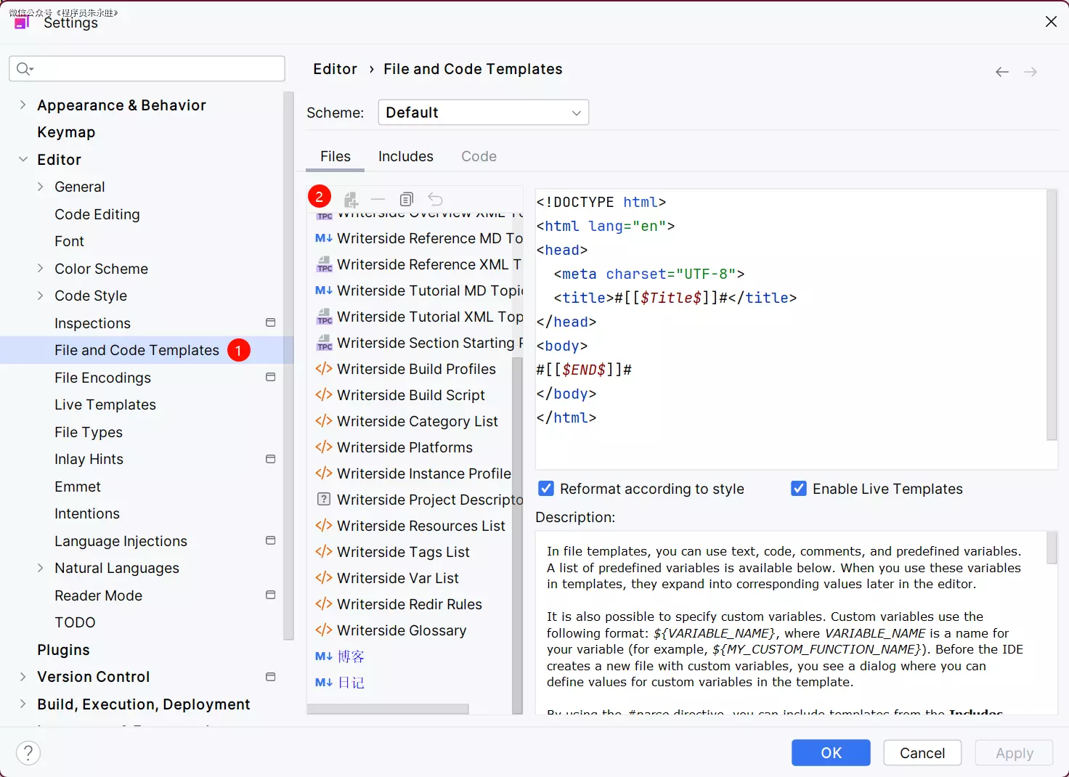Select the Writerside Glossary template

(402, 630)
